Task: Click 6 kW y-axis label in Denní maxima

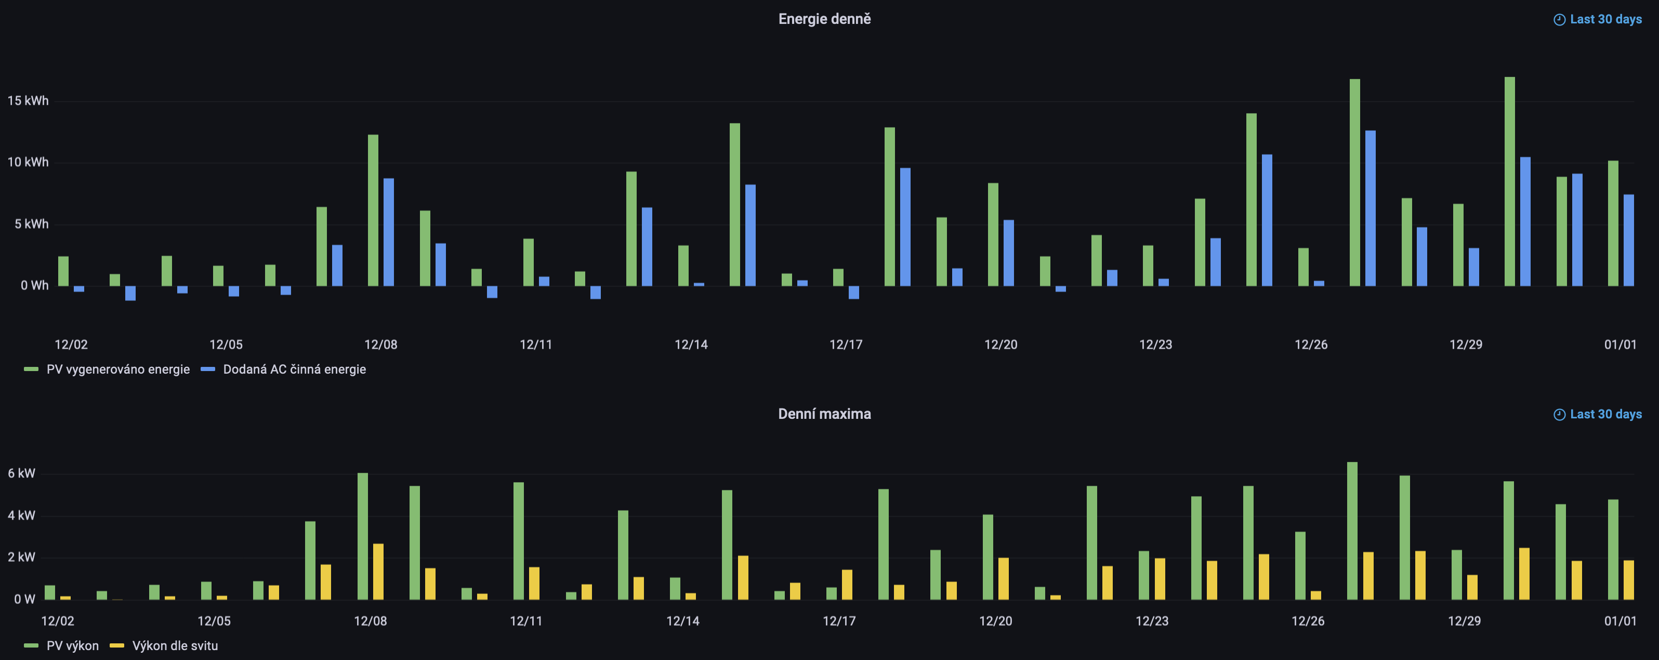Action: pos(21,473)
